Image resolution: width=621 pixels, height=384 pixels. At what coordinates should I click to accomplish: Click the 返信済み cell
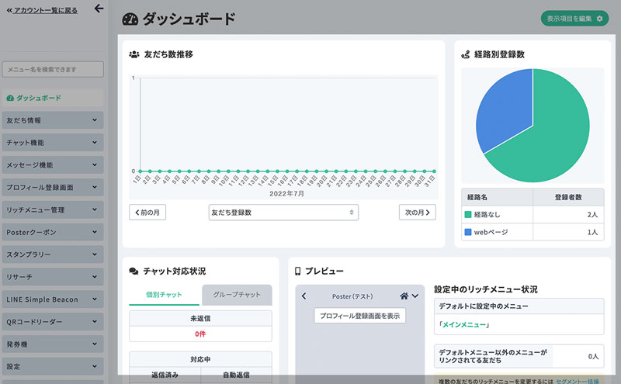[x=165, y=375]
